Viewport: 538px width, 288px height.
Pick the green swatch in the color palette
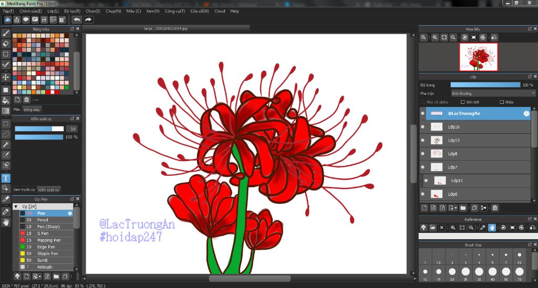point(66,87)
